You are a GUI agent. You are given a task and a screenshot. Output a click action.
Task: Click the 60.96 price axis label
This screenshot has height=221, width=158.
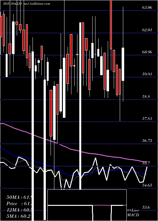tap(147, 52)
